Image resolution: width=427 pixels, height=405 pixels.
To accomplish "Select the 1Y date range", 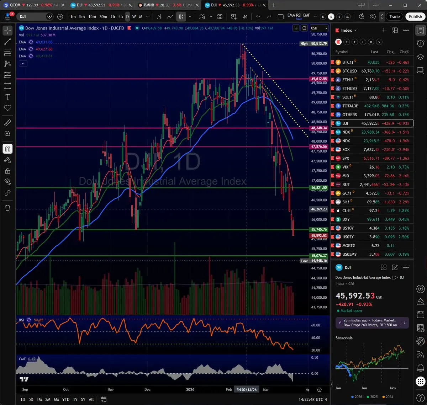I will coord(75,399).
